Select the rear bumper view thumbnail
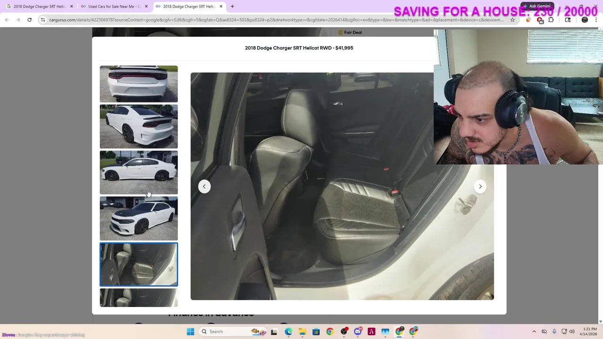This screenshot has height=339, width=603. (x=139, y=84)
